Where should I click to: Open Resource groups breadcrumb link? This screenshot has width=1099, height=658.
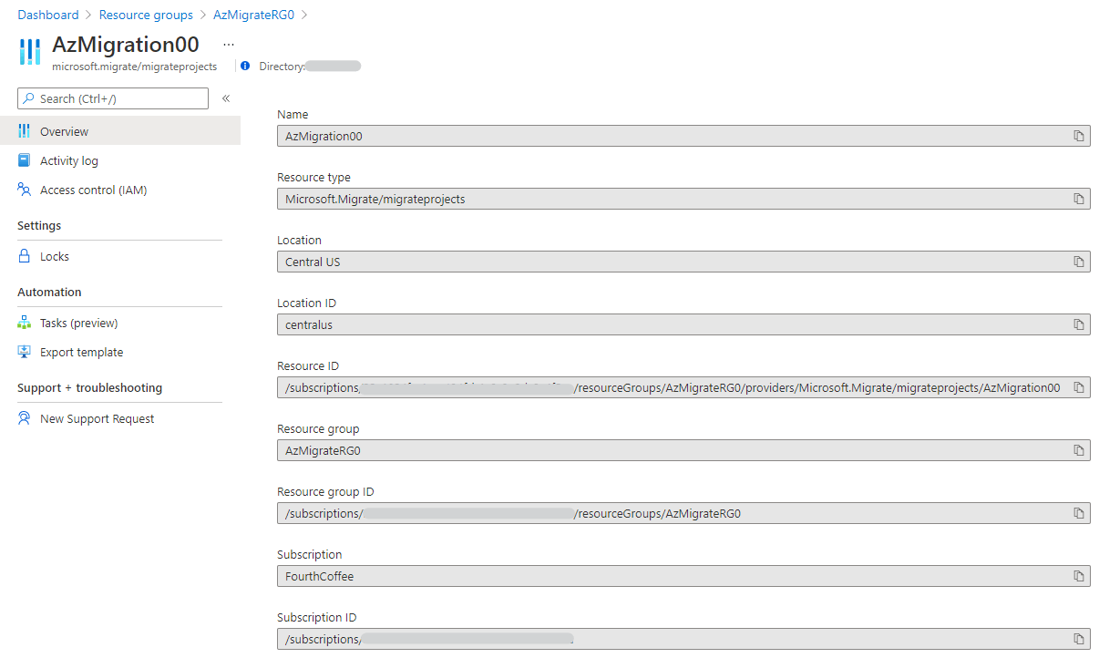coord(146,15)
